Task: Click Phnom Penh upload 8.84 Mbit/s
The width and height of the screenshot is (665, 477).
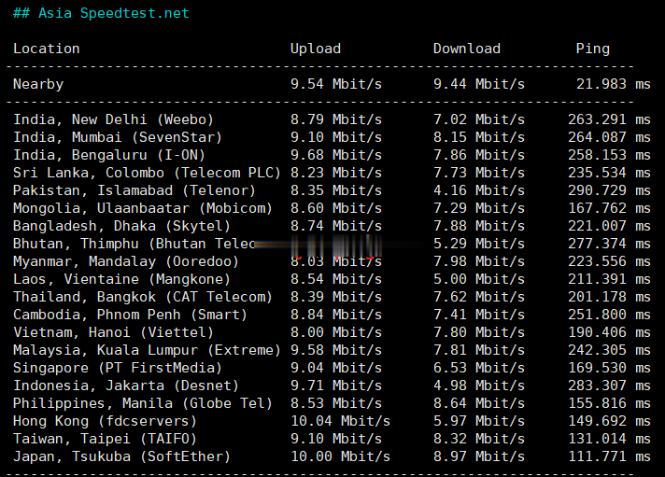Action: [336, 315]
